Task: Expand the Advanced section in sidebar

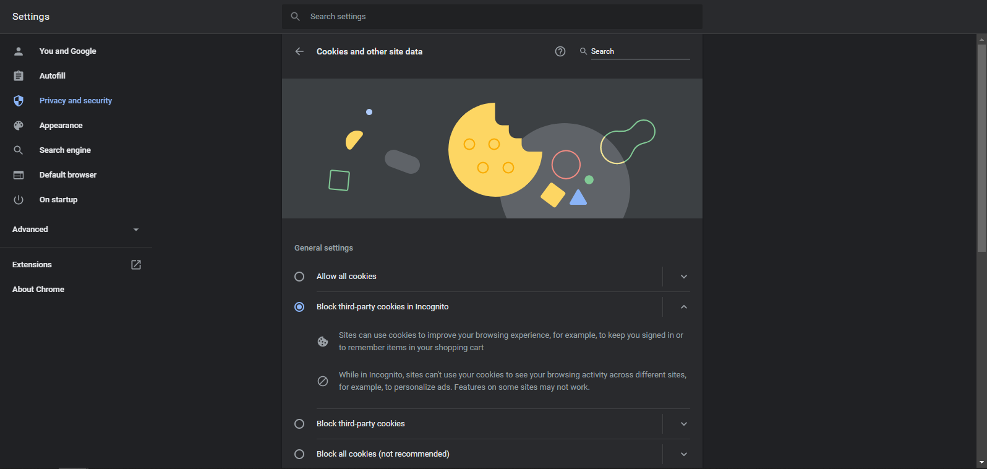Action: click(x=76, y=230)
